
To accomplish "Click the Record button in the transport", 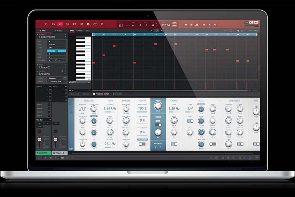I will click(186, 25).
